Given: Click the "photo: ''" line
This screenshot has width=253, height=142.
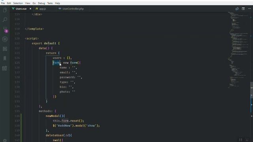Looking at the screenshot, I should click(x=68, y=92).
